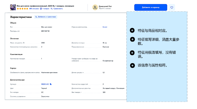
Task: Click the Добавить в корзину button
Action: coord(151,7)
